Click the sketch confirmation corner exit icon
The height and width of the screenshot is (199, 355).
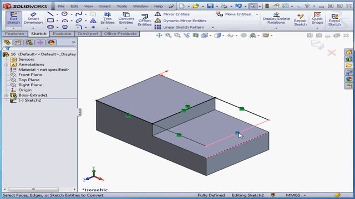pos(318,45)
